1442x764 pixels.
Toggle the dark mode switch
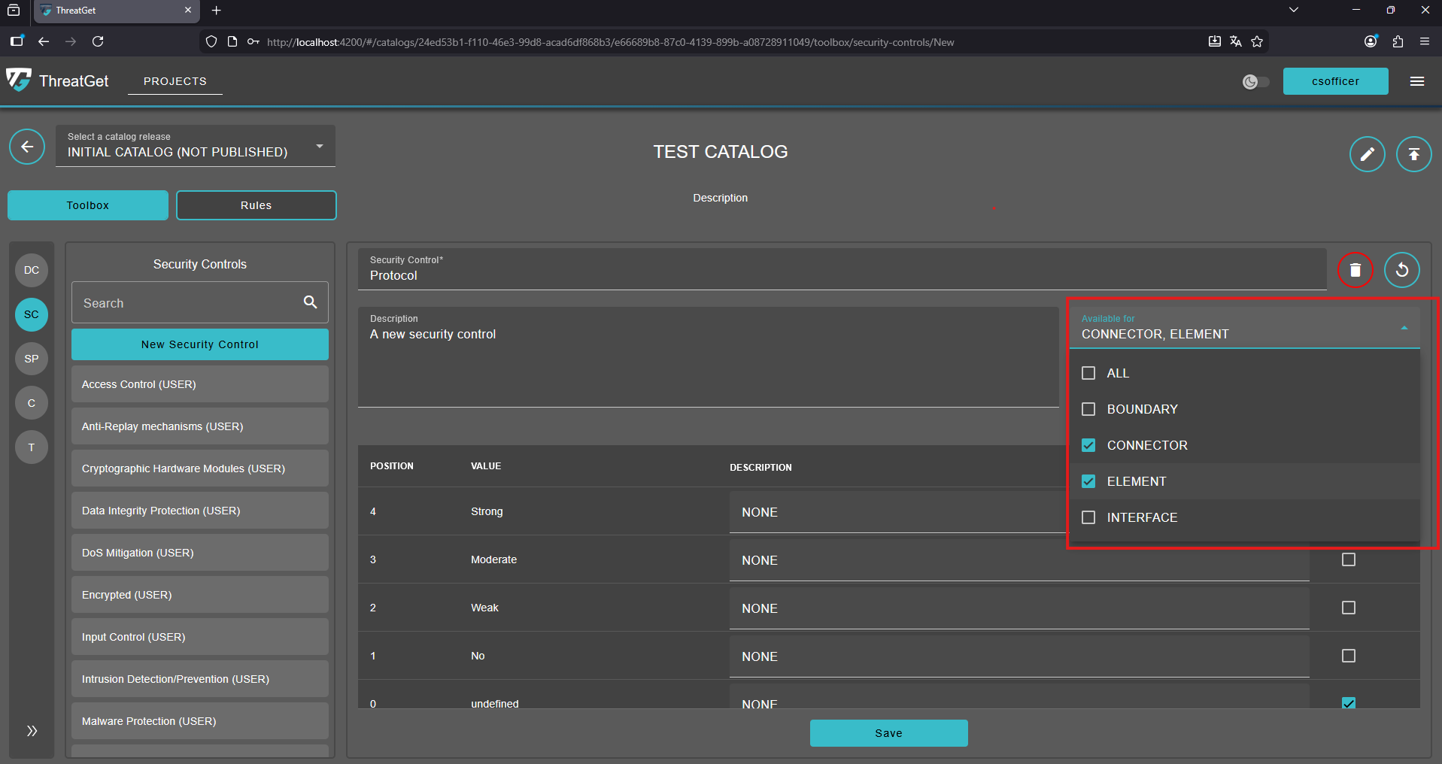pyautogui.click(x=1255, y=82)
